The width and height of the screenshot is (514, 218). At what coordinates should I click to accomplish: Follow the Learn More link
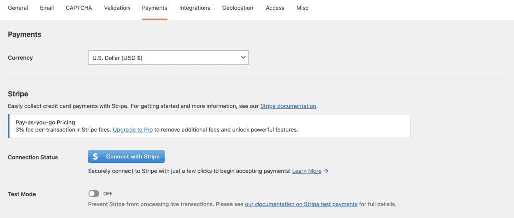pos(307,171)
